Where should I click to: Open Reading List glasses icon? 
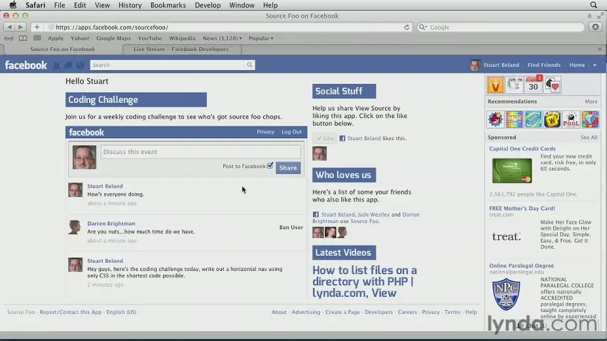click(x=9, y=39)
